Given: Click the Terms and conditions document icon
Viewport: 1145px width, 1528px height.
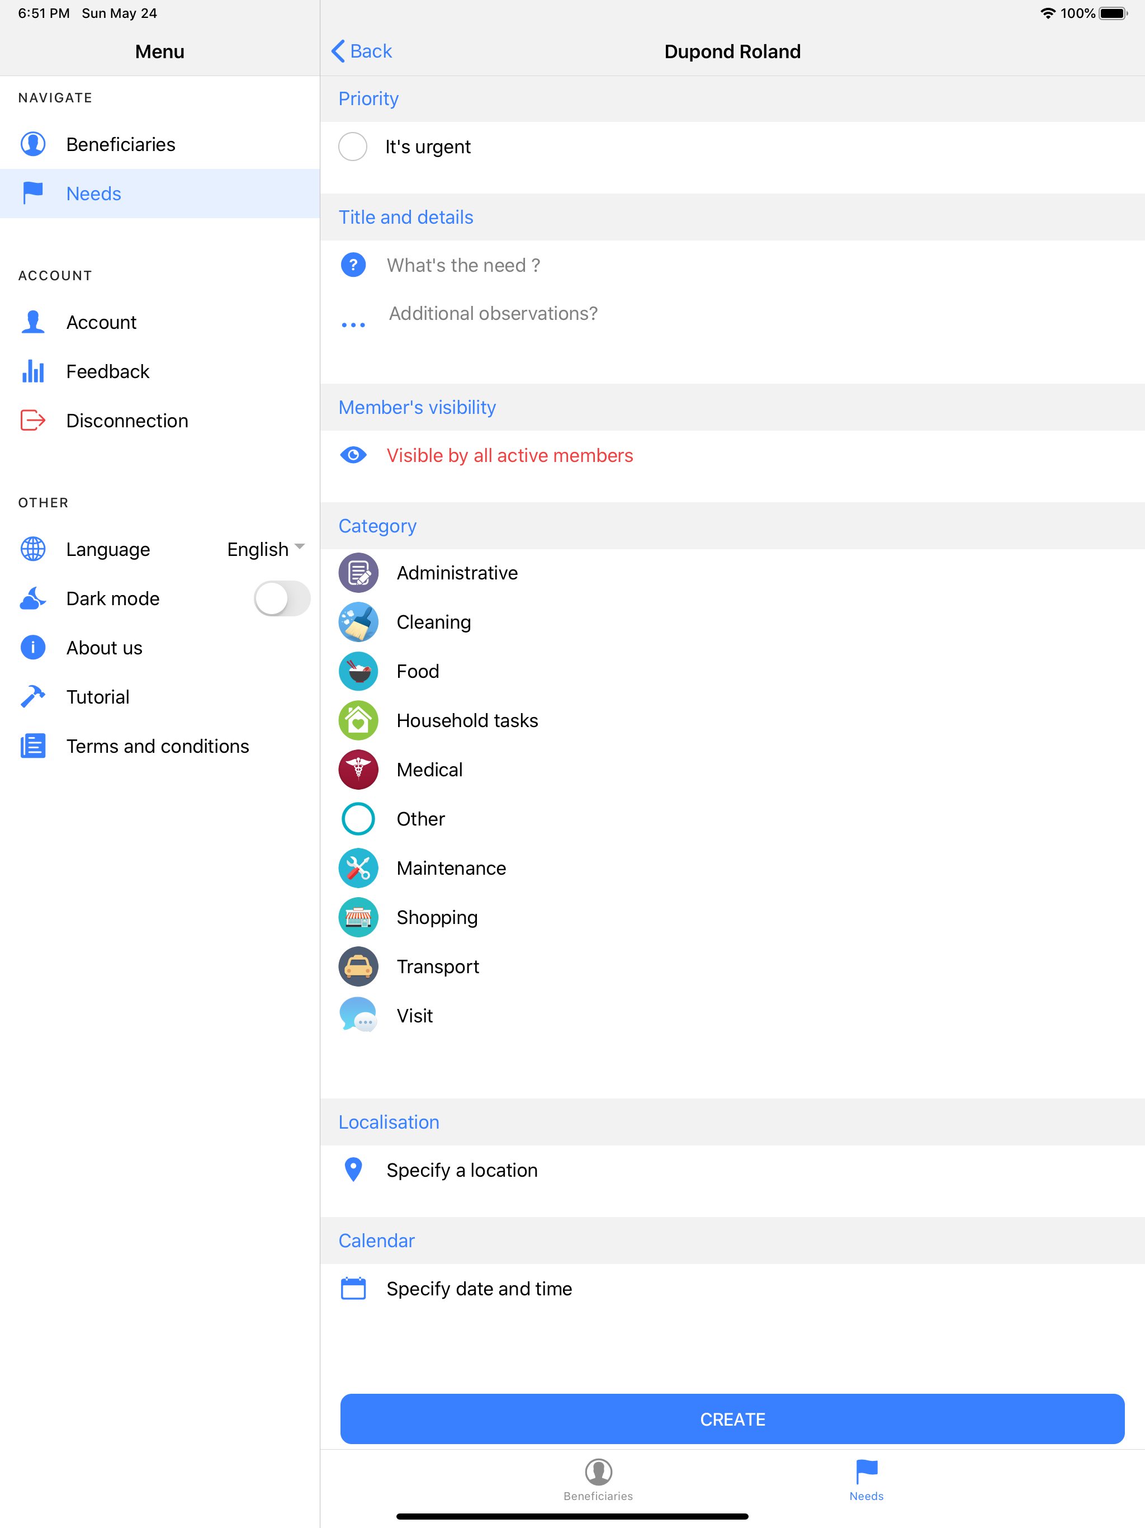Looking at the screenshot, I should [33, 746].
